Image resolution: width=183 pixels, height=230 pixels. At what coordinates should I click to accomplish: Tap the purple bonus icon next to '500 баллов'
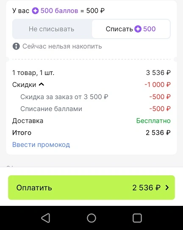click(x=35, y=11)
